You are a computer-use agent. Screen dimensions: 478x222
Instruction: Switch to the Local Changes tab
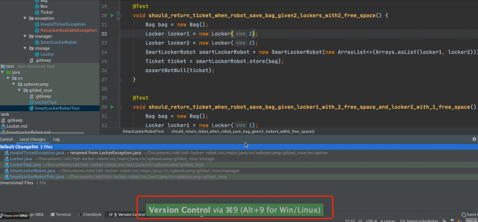32,139
